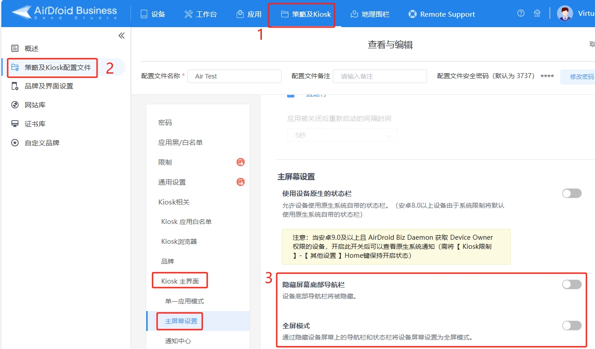Click the device monitor icon beside 设备
This screenshot has width=595, height=349.
click(144, 14)
